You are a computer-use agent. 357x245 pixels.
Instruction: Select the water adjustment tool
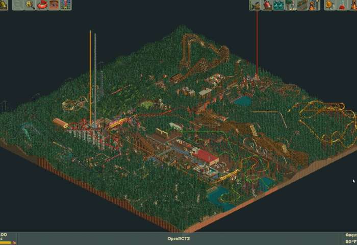[278, 5]
